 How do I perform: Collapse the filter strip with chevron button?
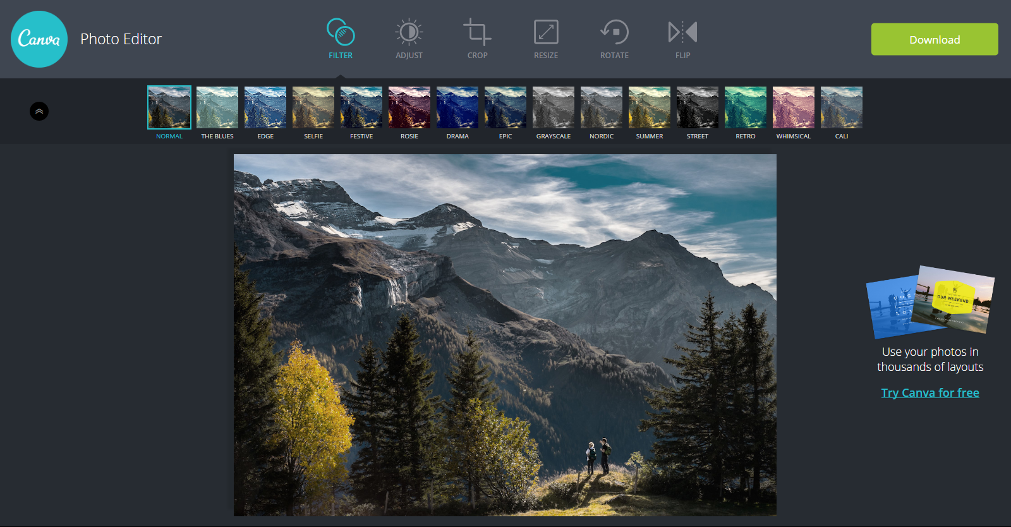click(x=39, y=111)
